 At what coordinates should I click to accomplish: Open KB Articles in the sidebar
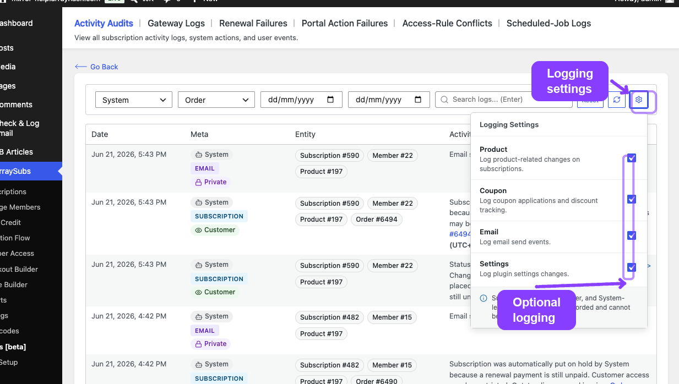pos(31,152)
